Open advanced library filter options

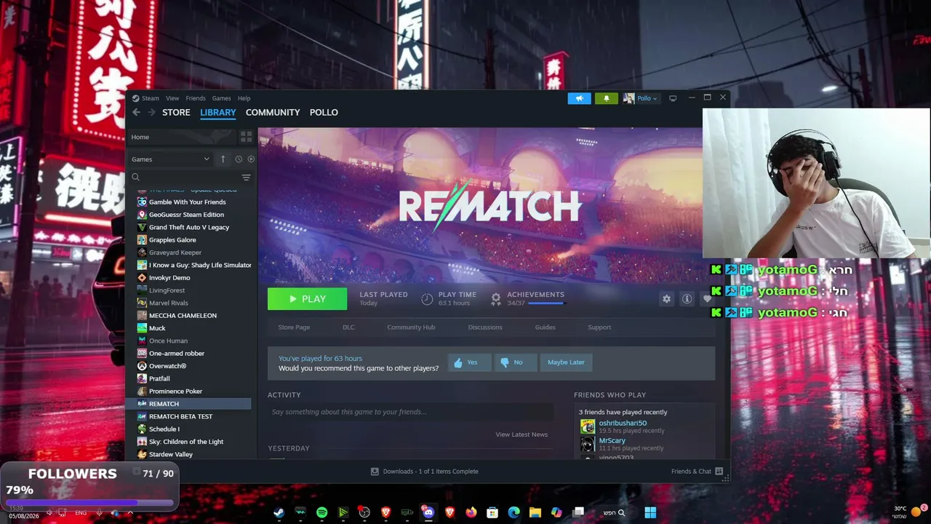click(x=246, y=177)
